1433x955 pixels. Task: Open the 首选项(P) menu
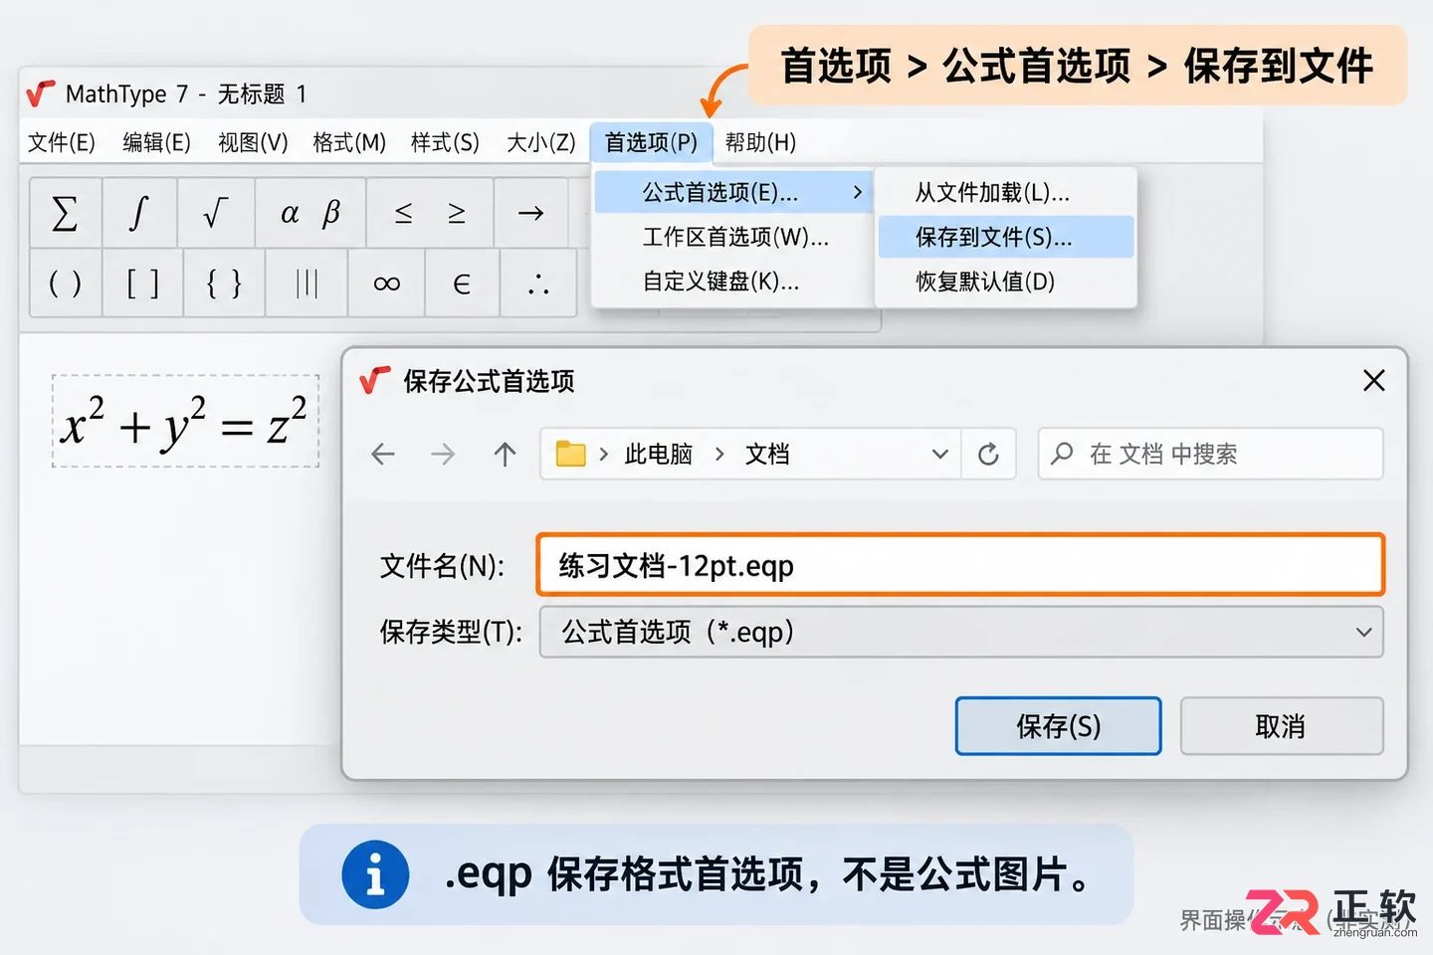(652, 142)
